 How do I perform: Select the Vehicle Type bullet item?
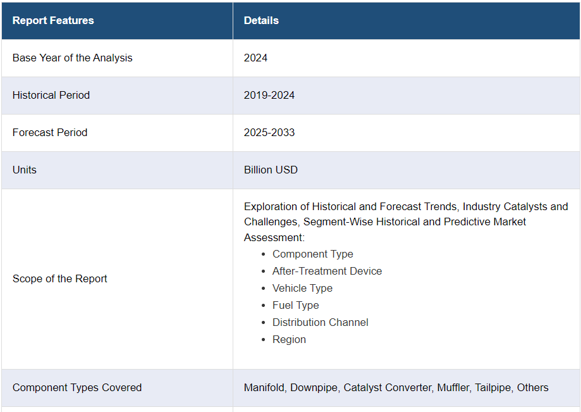pyautogui.click(x=302, y=288)
